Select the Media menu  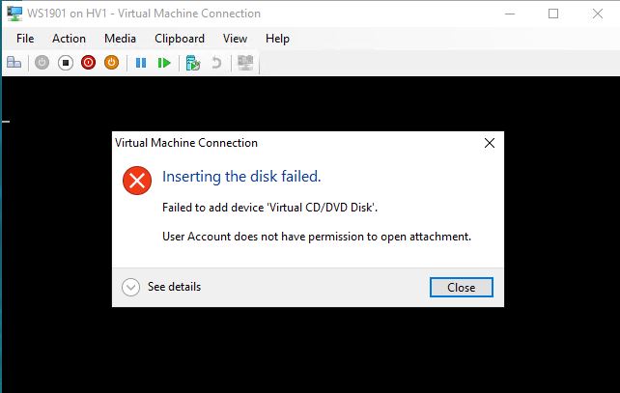pos(120,39)
